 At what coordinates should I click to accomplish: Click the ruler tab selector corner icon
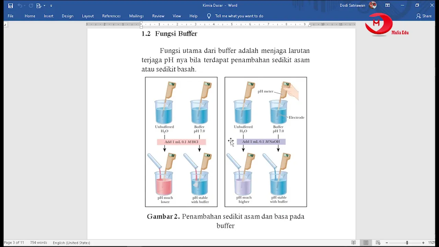pyautogui.click(x=5, y=24)
